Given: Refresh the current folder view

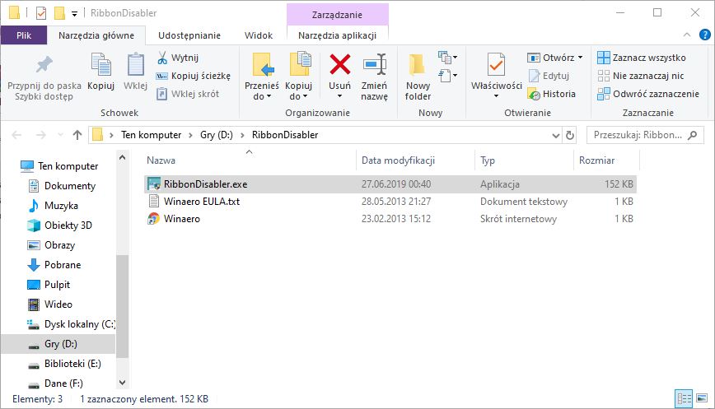Looking at the screenshot, I should click(569, 135).
